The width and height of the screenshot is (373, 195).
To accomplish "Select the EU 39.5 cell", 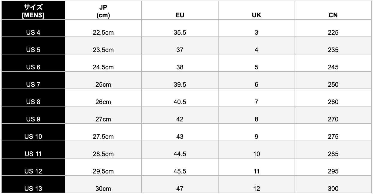I will (x=180, y=80).
